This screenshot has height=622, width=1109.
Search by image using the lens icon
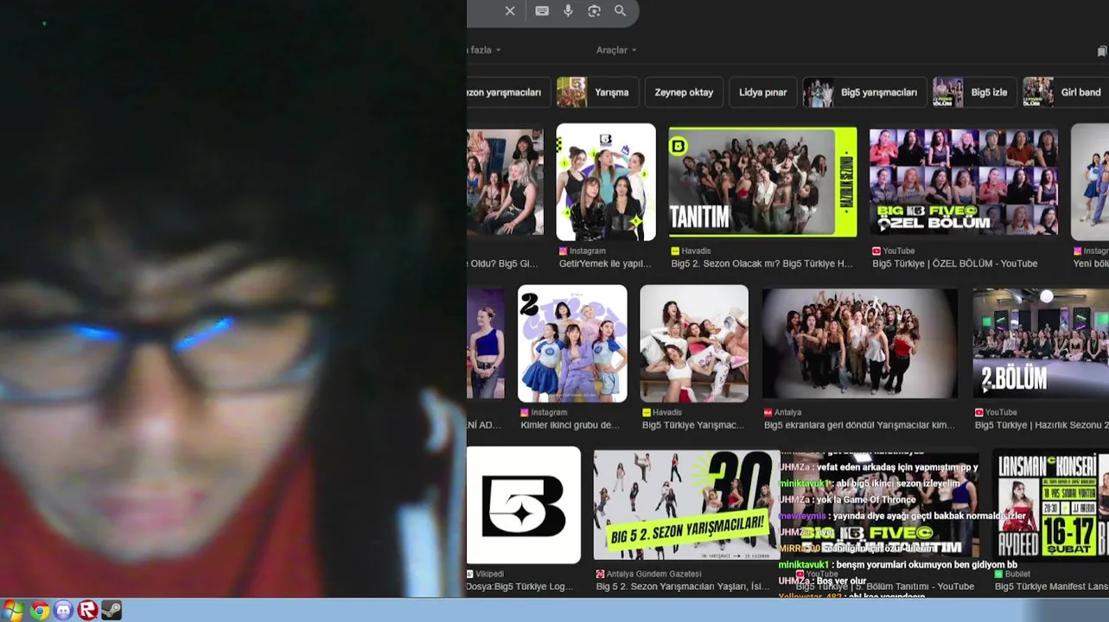tap(594, 11)
